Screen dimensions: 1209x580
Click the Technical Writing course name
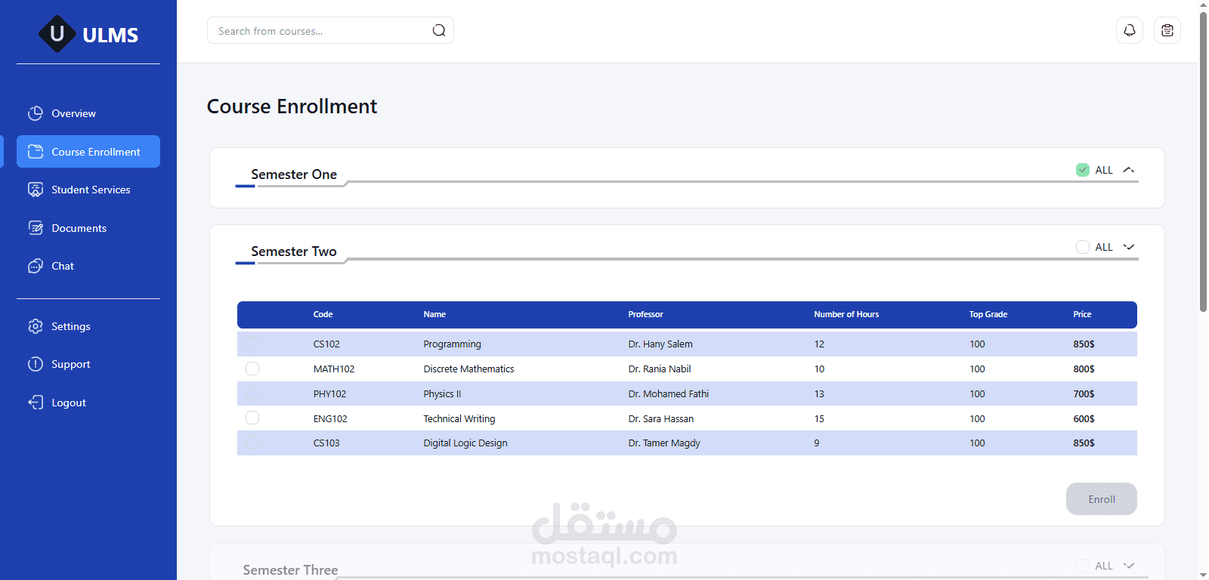click(459, 418)
